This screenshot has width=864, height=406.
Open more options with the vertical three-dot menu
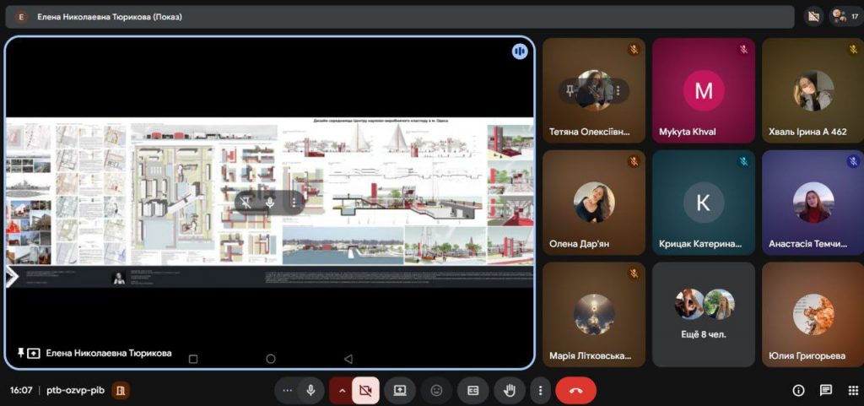point(540,391)
